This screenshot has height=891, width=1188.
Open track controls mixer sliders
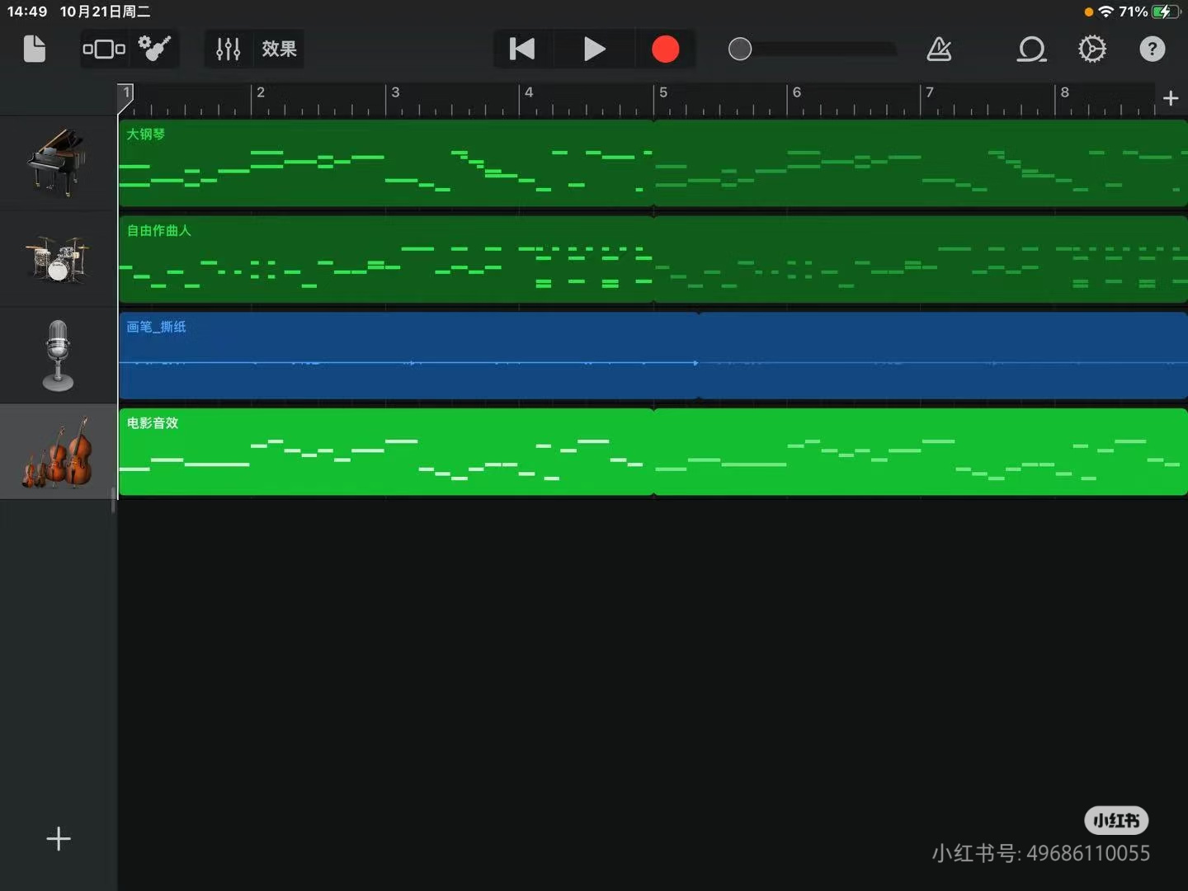(228, 49)
